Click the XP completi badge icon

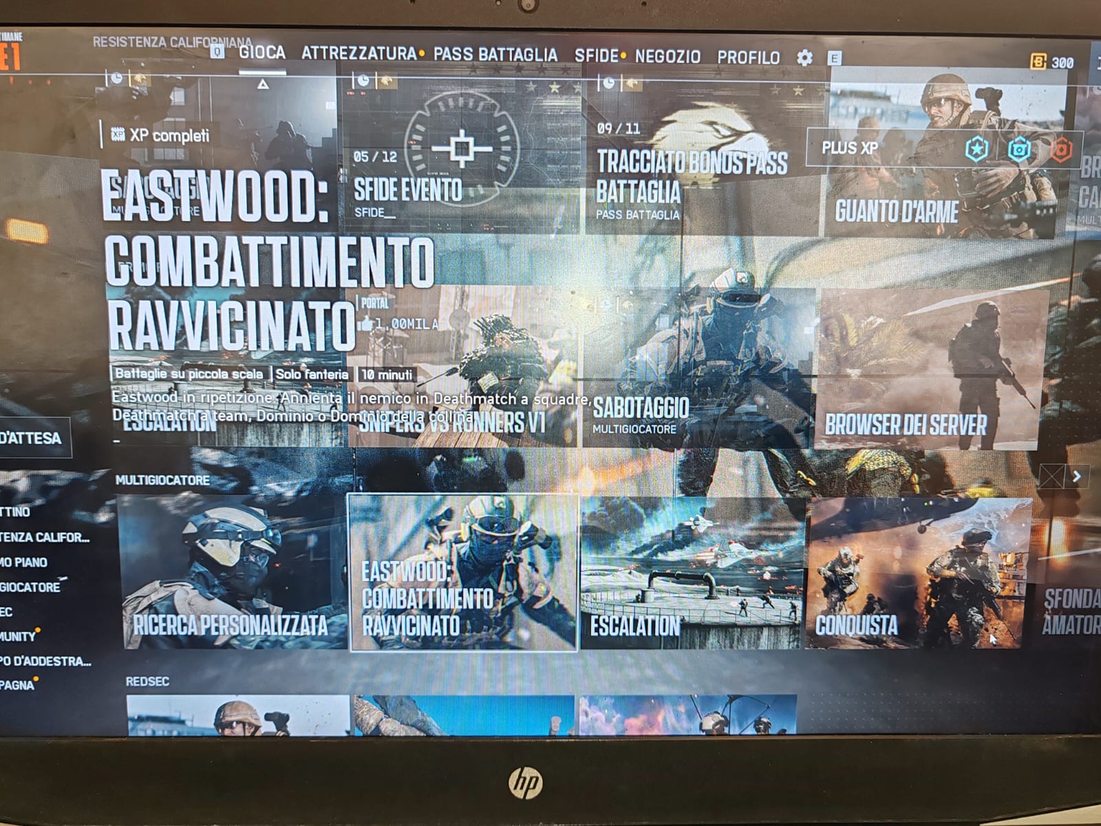[118, 136]
